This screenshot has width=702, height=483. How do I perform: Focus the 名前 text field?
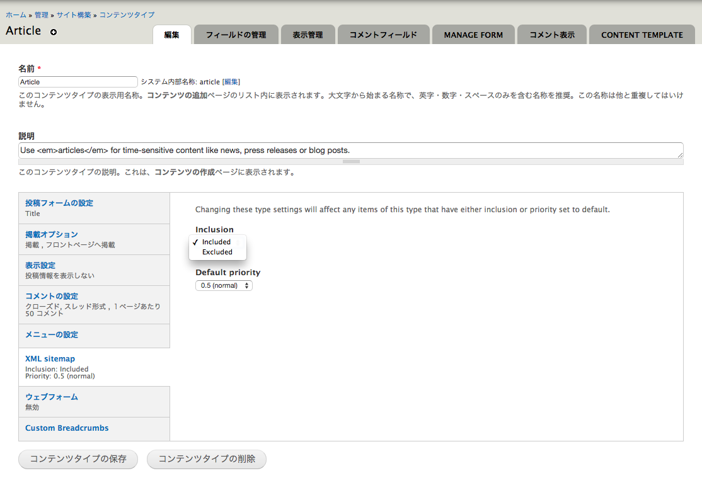tap(78, 82)
